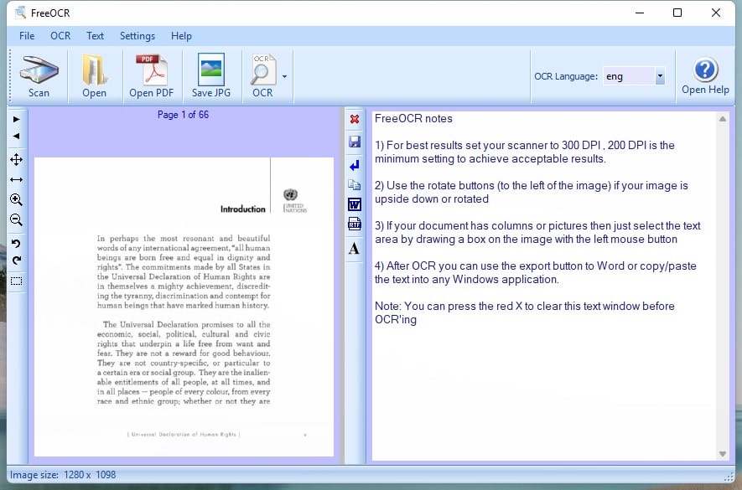This screenshot has height=490, width=742.
Task: Go to next page arrow
Action: pos(17,119)
